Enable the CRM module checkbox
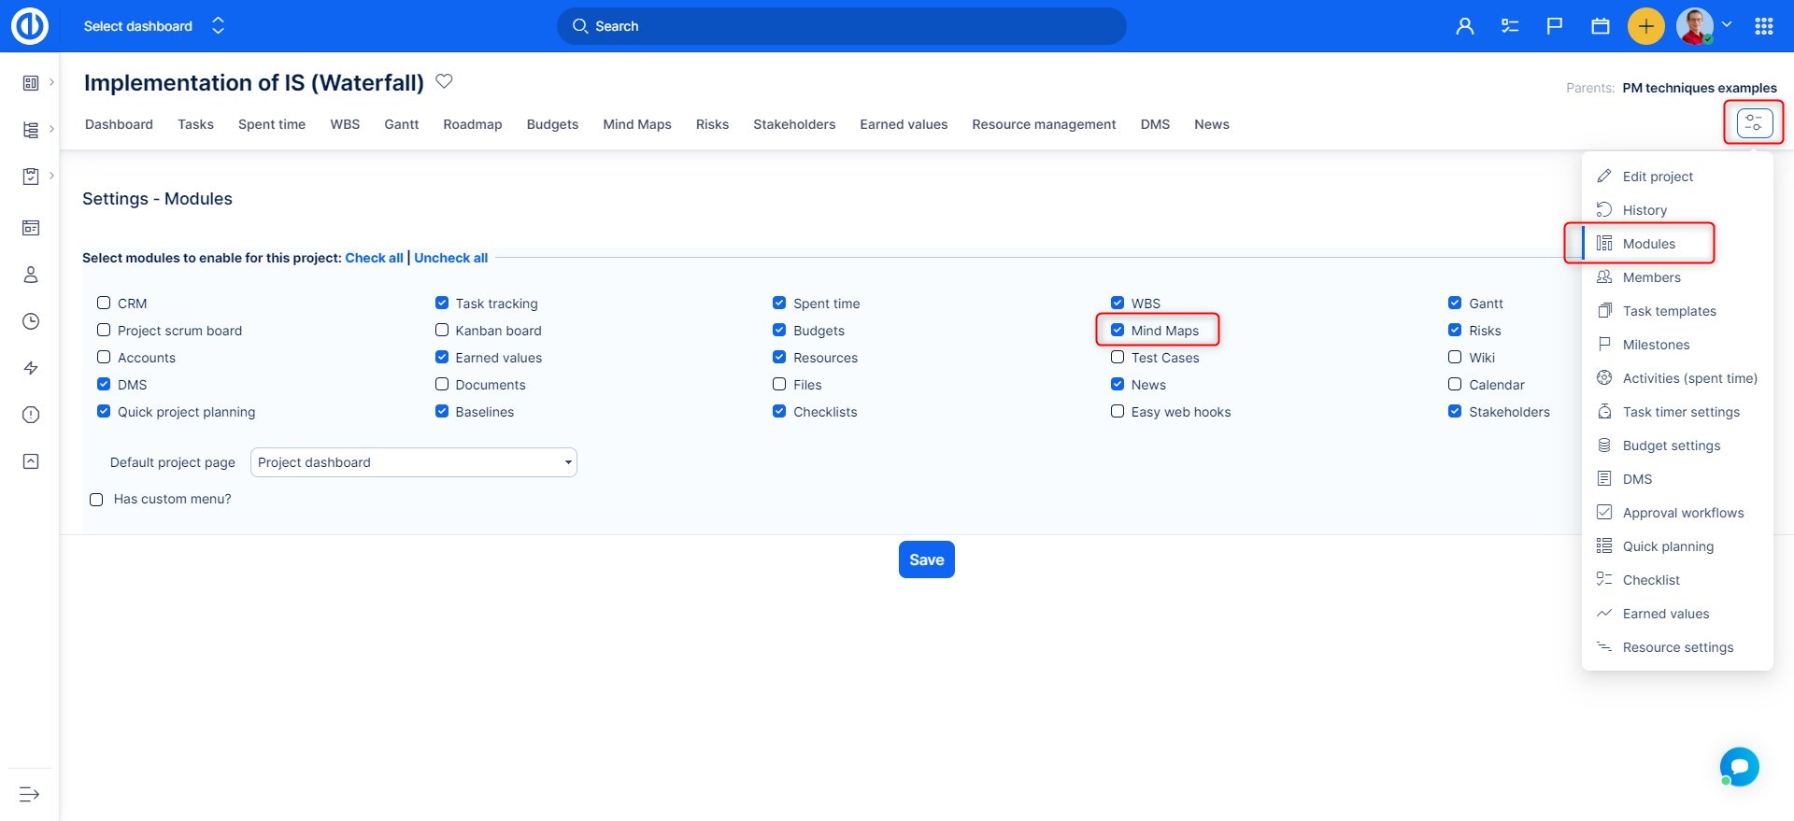Viewport: 1794px width, 821px height. pyautogui.click(x=104, y=303)
